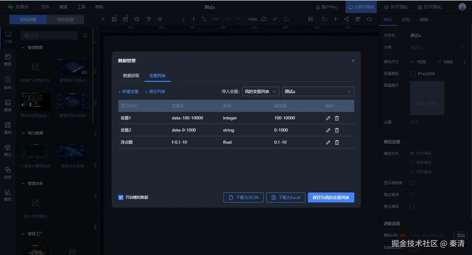Viewport: 472px width, 255px height.
Task: Close the 数据管理 dialog
Action: coord(353,61)
